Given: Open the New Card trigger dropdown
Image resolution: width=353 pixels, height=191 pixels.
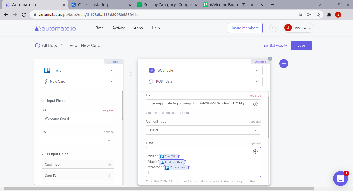Looking at the screenshot, I should click(79, 82).
